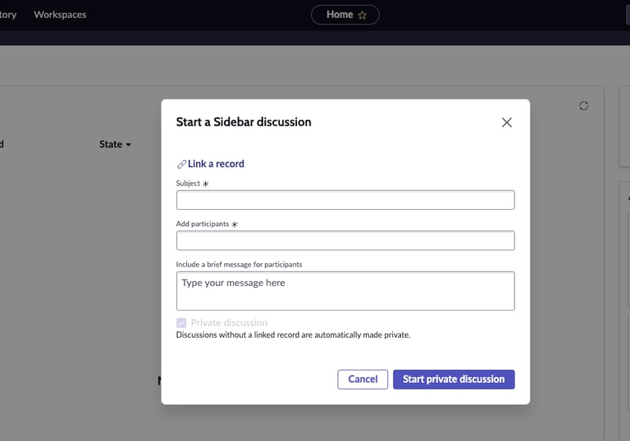This screenshot has height=441, width=630.
Task: Click the Subject field label
Action: 188,184
